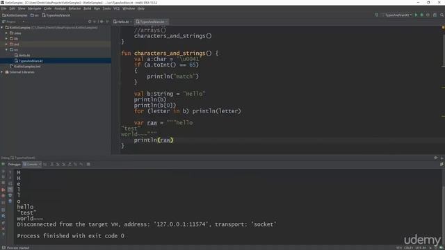Click Force Step Into debugger icon
This screenshot has width=445, height=250.
pyautogui.click(x=63, y=164)
